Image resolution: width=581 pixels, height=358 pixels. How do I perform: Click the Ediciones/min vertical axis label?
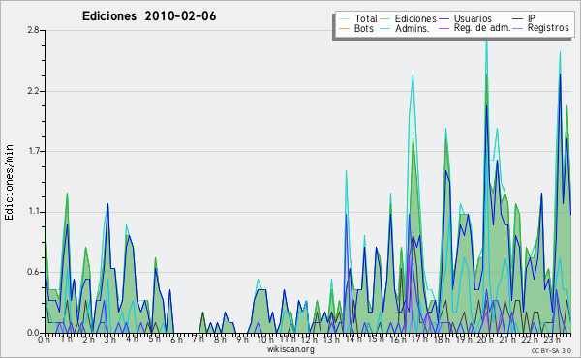pyautogui.click(x=9, y=182)
